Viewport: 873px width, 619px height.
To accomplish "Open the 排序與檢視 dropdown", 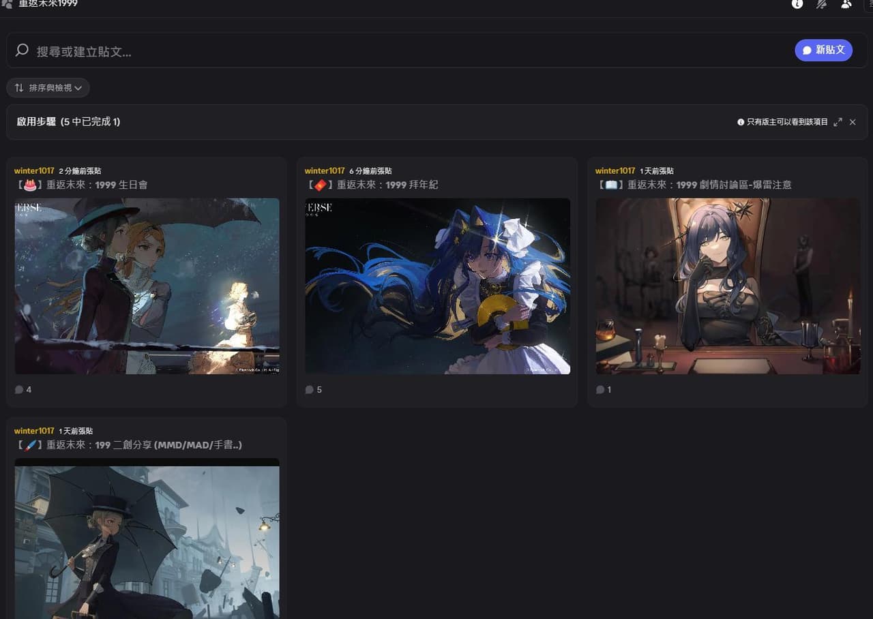I will pos(48,88).
